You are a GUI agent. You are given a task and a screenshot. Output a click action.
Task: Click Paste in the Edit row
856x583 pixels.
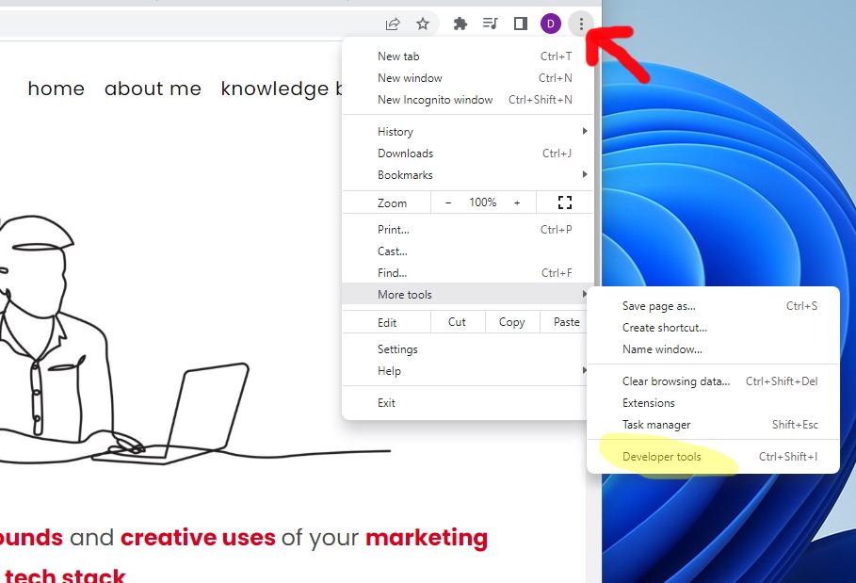click(566, 322)
